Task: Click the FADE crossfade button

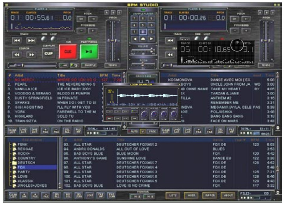Action: [152, 131]
